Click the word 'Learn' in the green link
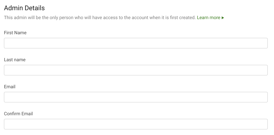274x135 pixels. (203, 18)
